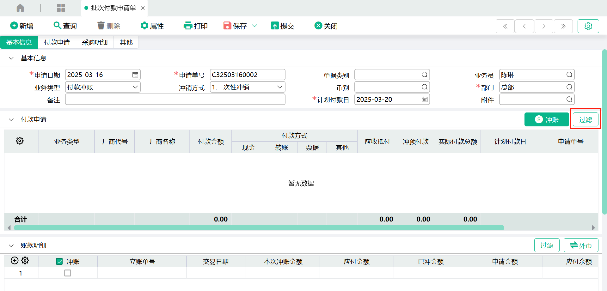This screenshot has width=607, height=291.
Task: Collapse the 付款申请 section
Action: tap(11, 119)
